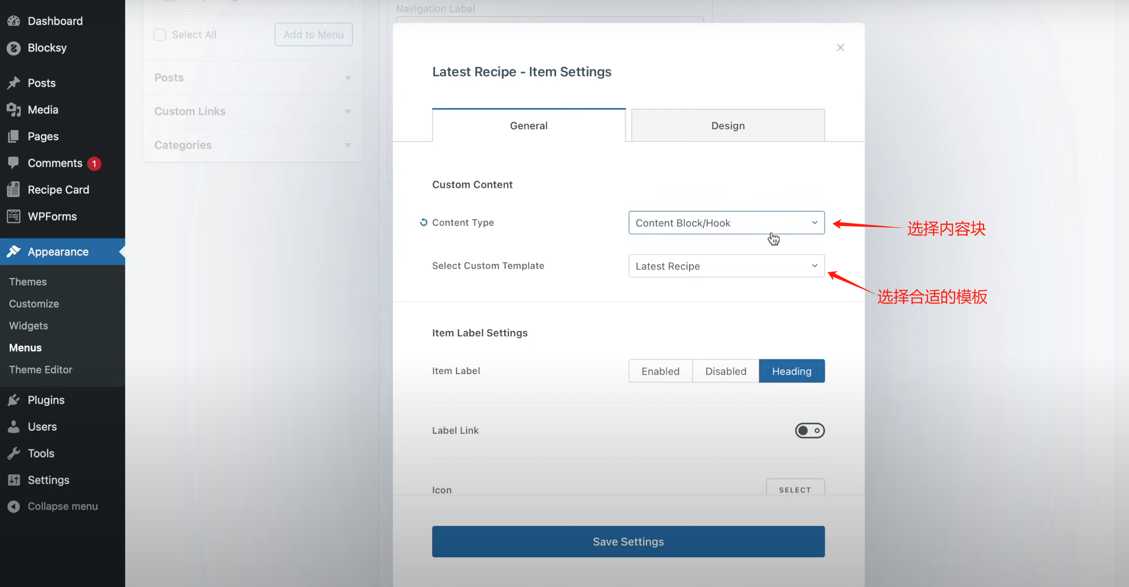1129x587 pixels.
Task: Open the Media library icon
Action: point(13,109)
